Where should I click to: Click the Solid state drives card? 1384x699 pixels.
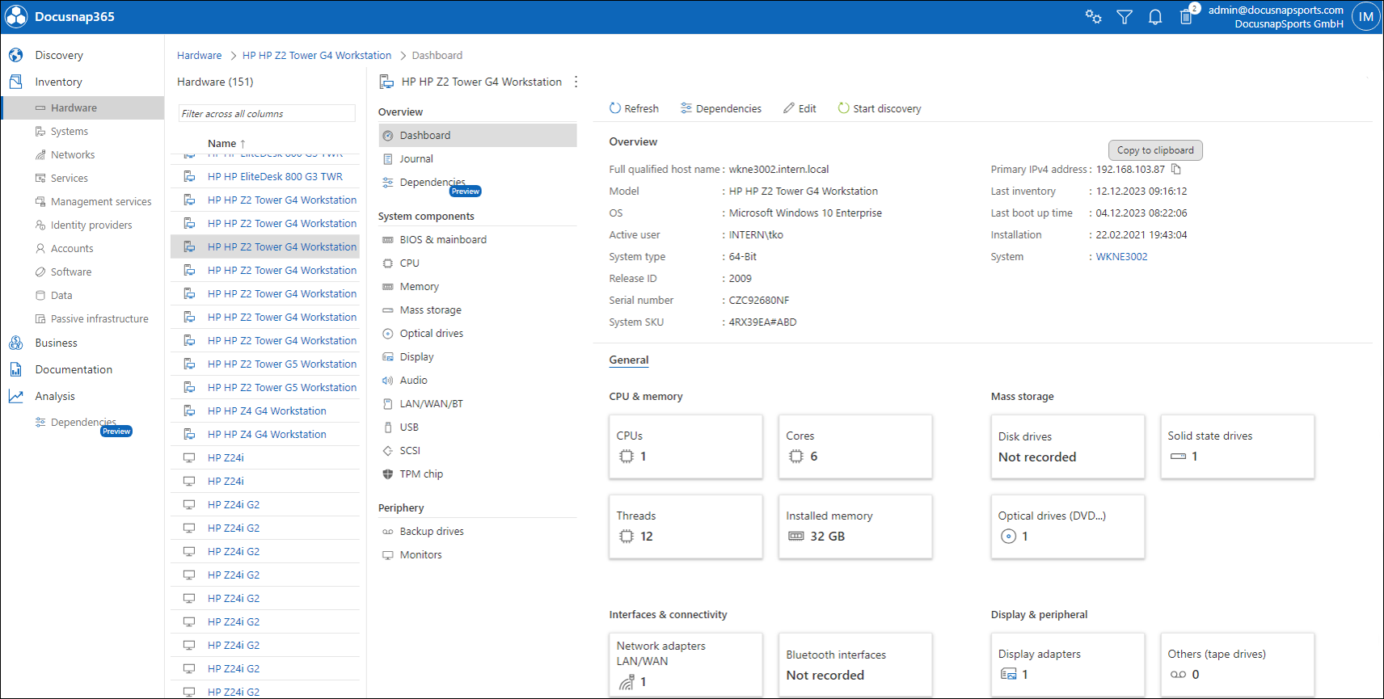point(1238,446)
